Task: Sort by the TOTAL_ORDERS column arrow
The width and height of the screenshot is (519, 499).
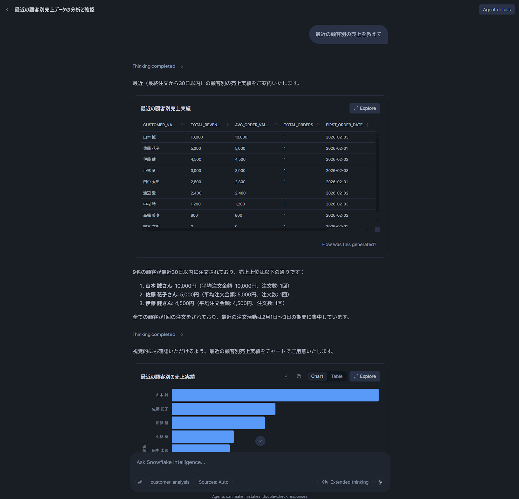Action: 318,125
